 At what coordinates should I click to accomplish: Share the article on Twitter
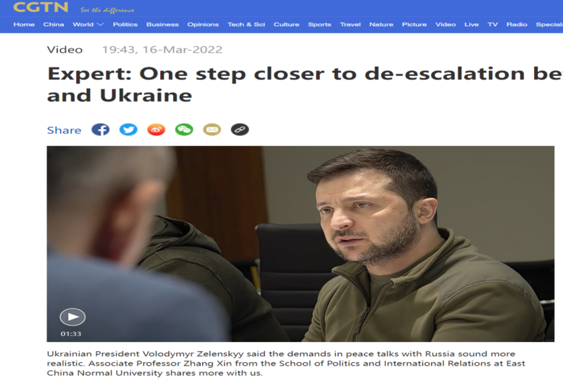tap(128, 129)
